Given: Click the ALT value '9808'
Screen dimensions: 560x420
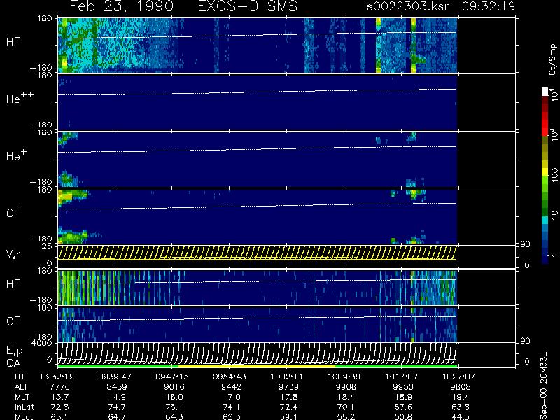Looking at the screenshot, I should click(461, 387).
